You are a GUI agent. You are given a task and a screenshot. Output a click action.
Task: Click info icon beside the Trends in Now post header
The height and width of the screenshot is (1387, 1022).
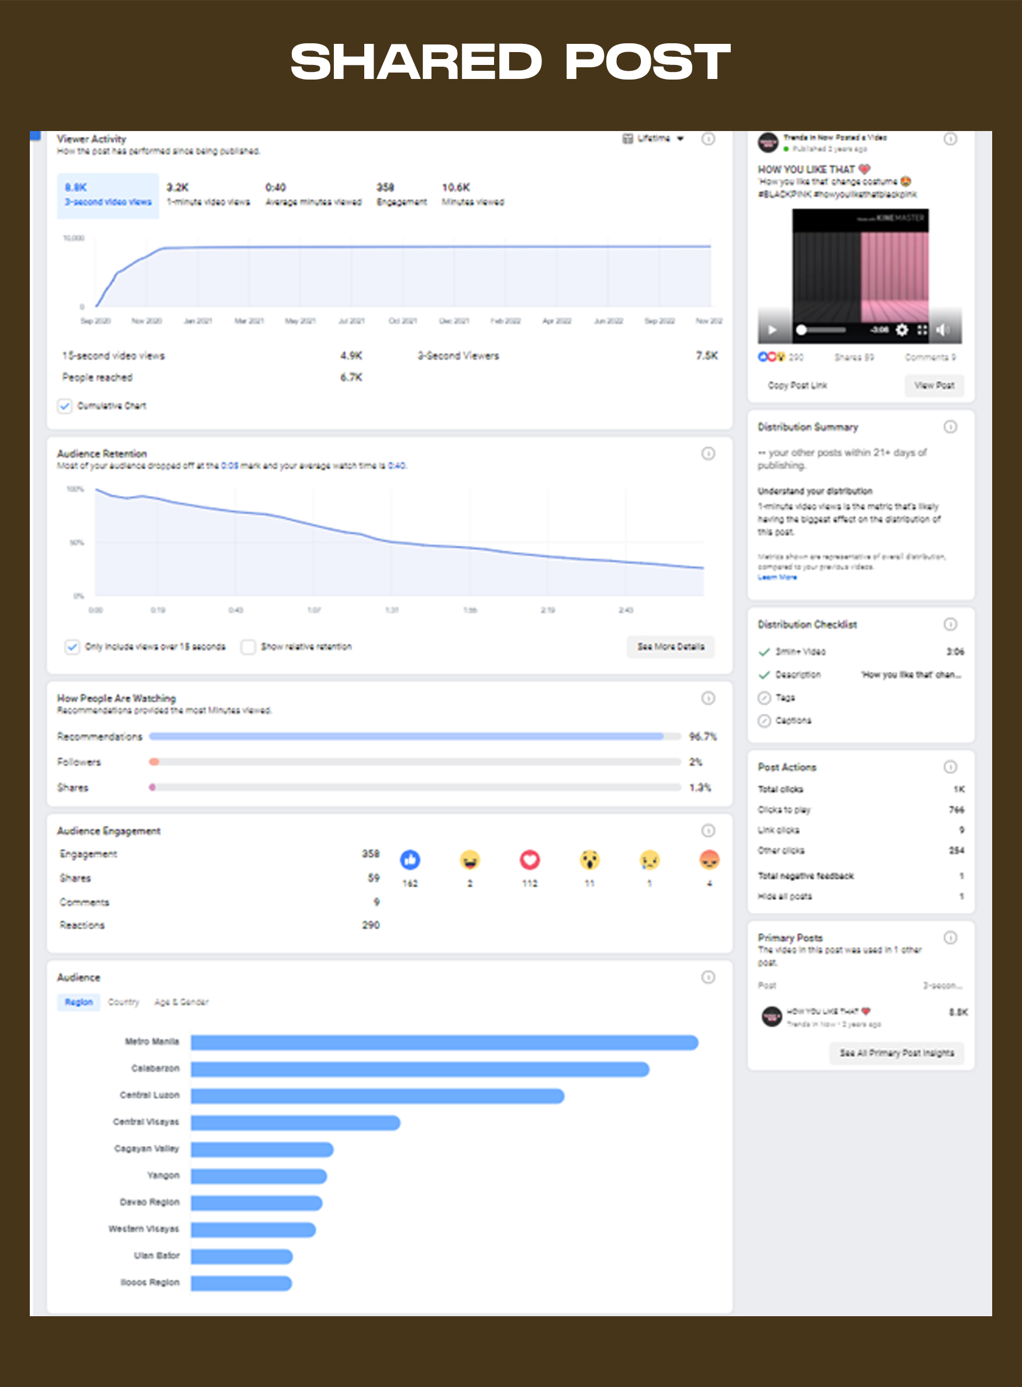coord(950,139)
